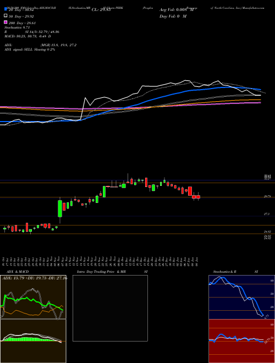Open the blue Stochastics chart panel

click(241, 297)
